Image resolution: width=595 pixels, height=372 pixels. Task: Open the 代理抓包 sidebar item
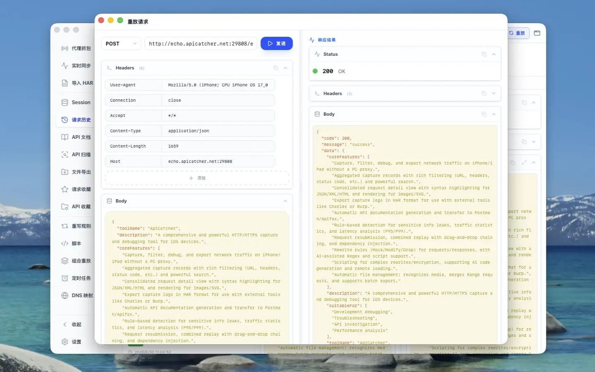coord(76,48)
